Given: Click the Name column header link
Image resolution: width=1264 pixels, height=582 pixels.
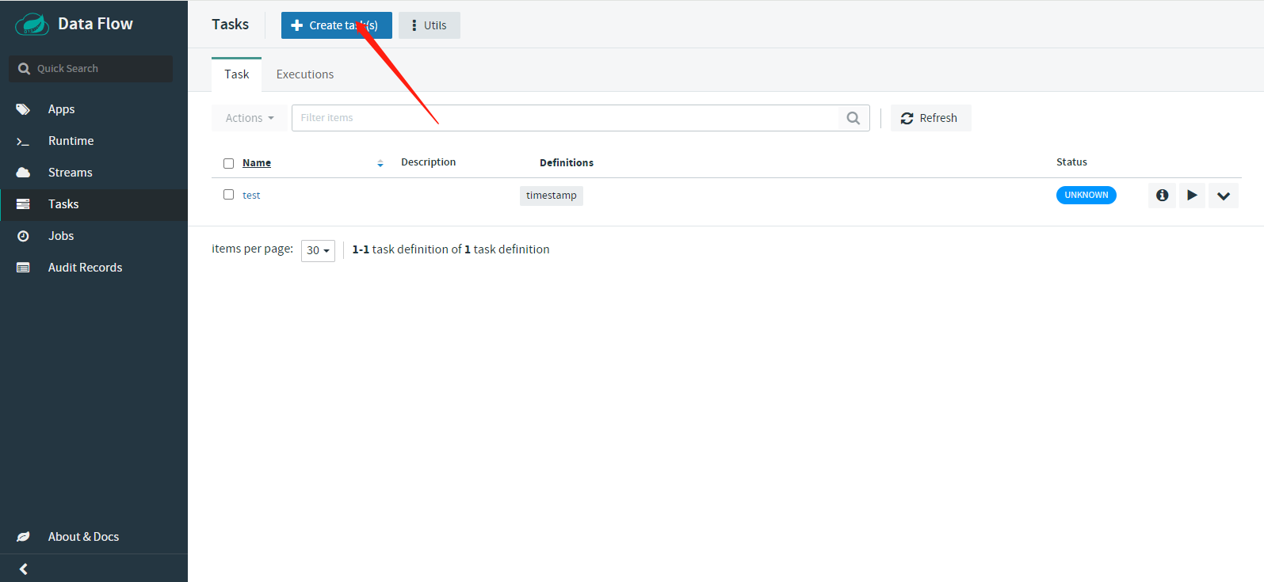Looking at the screenshot, I should [x=257, y=163].
